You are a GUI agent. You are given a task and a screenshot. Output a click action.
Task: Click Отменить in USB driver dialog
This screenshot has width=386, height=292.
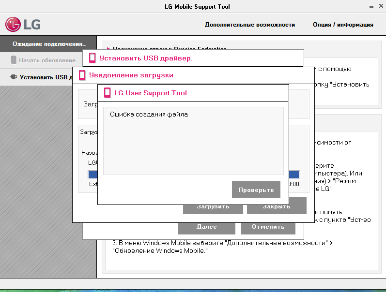pos(268,228)
